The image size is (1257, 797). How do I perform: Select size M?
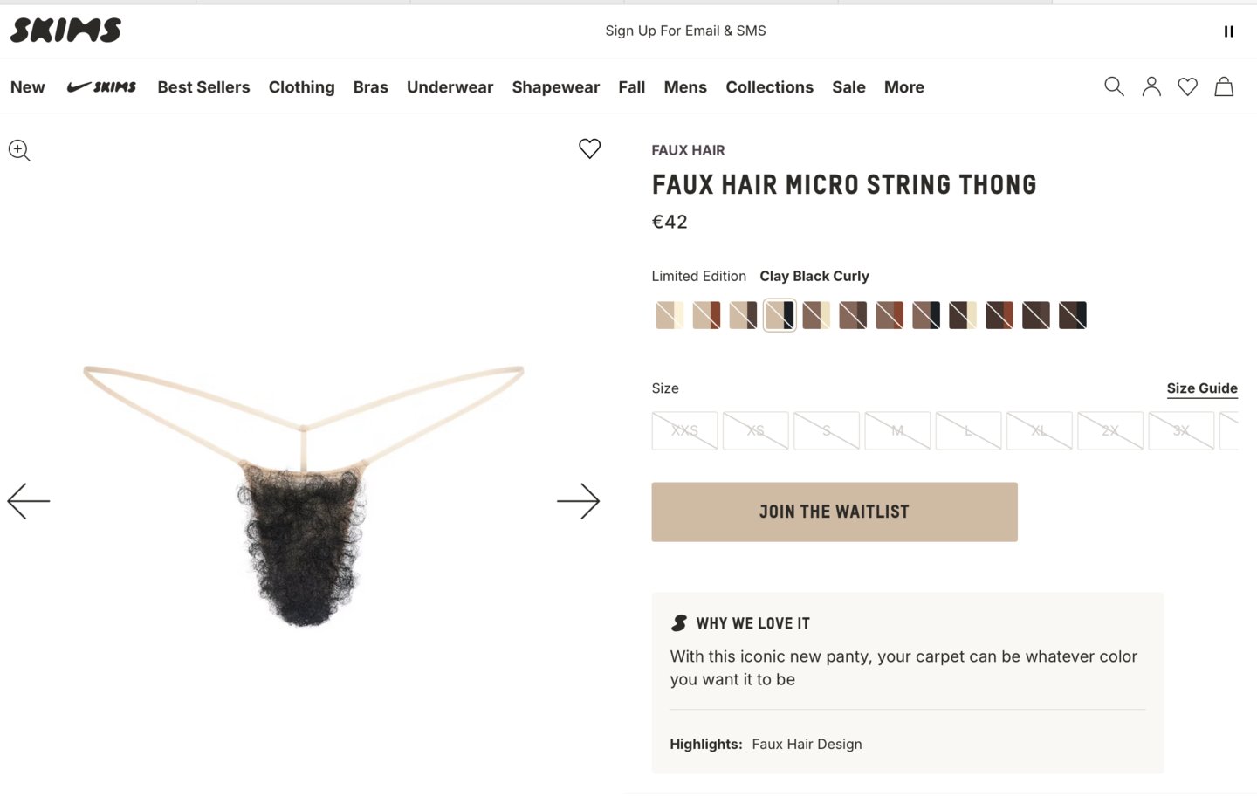point(897,430)
